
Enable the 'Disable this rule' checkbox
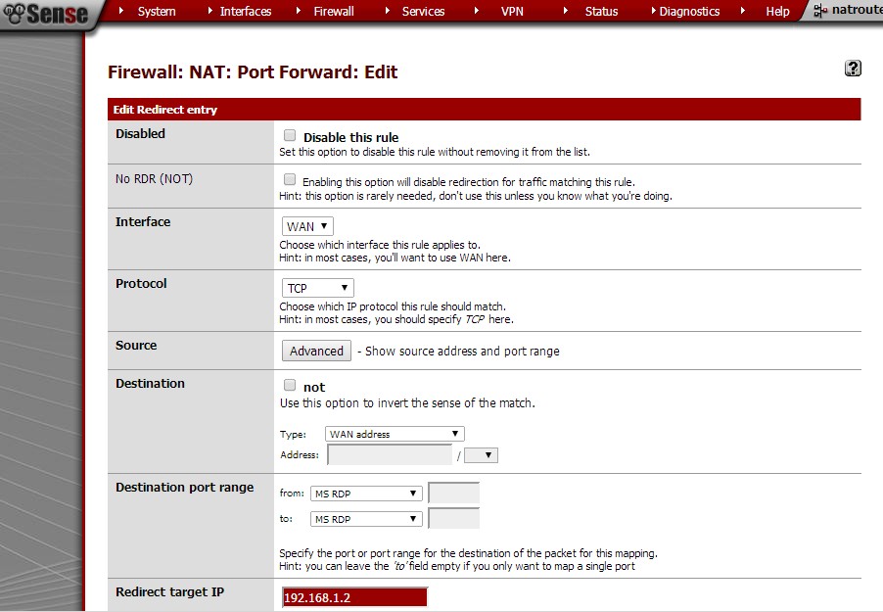[x=290, y=136]
